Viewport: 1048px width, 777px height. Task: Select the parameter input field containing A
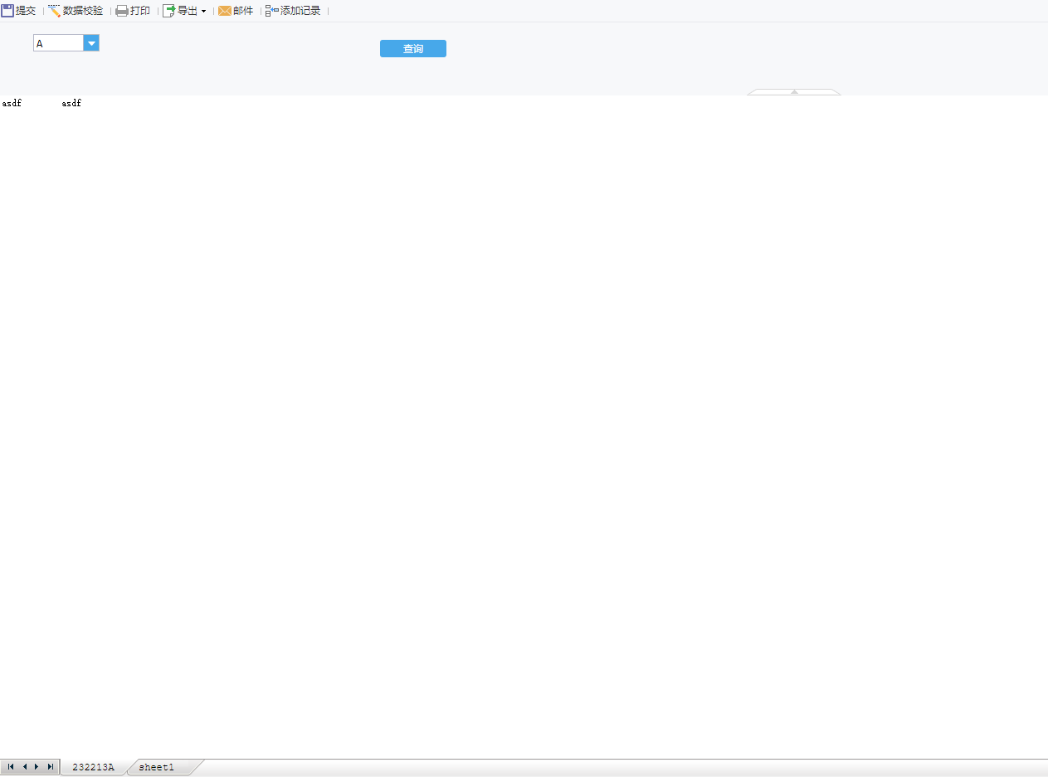(58, 42)
